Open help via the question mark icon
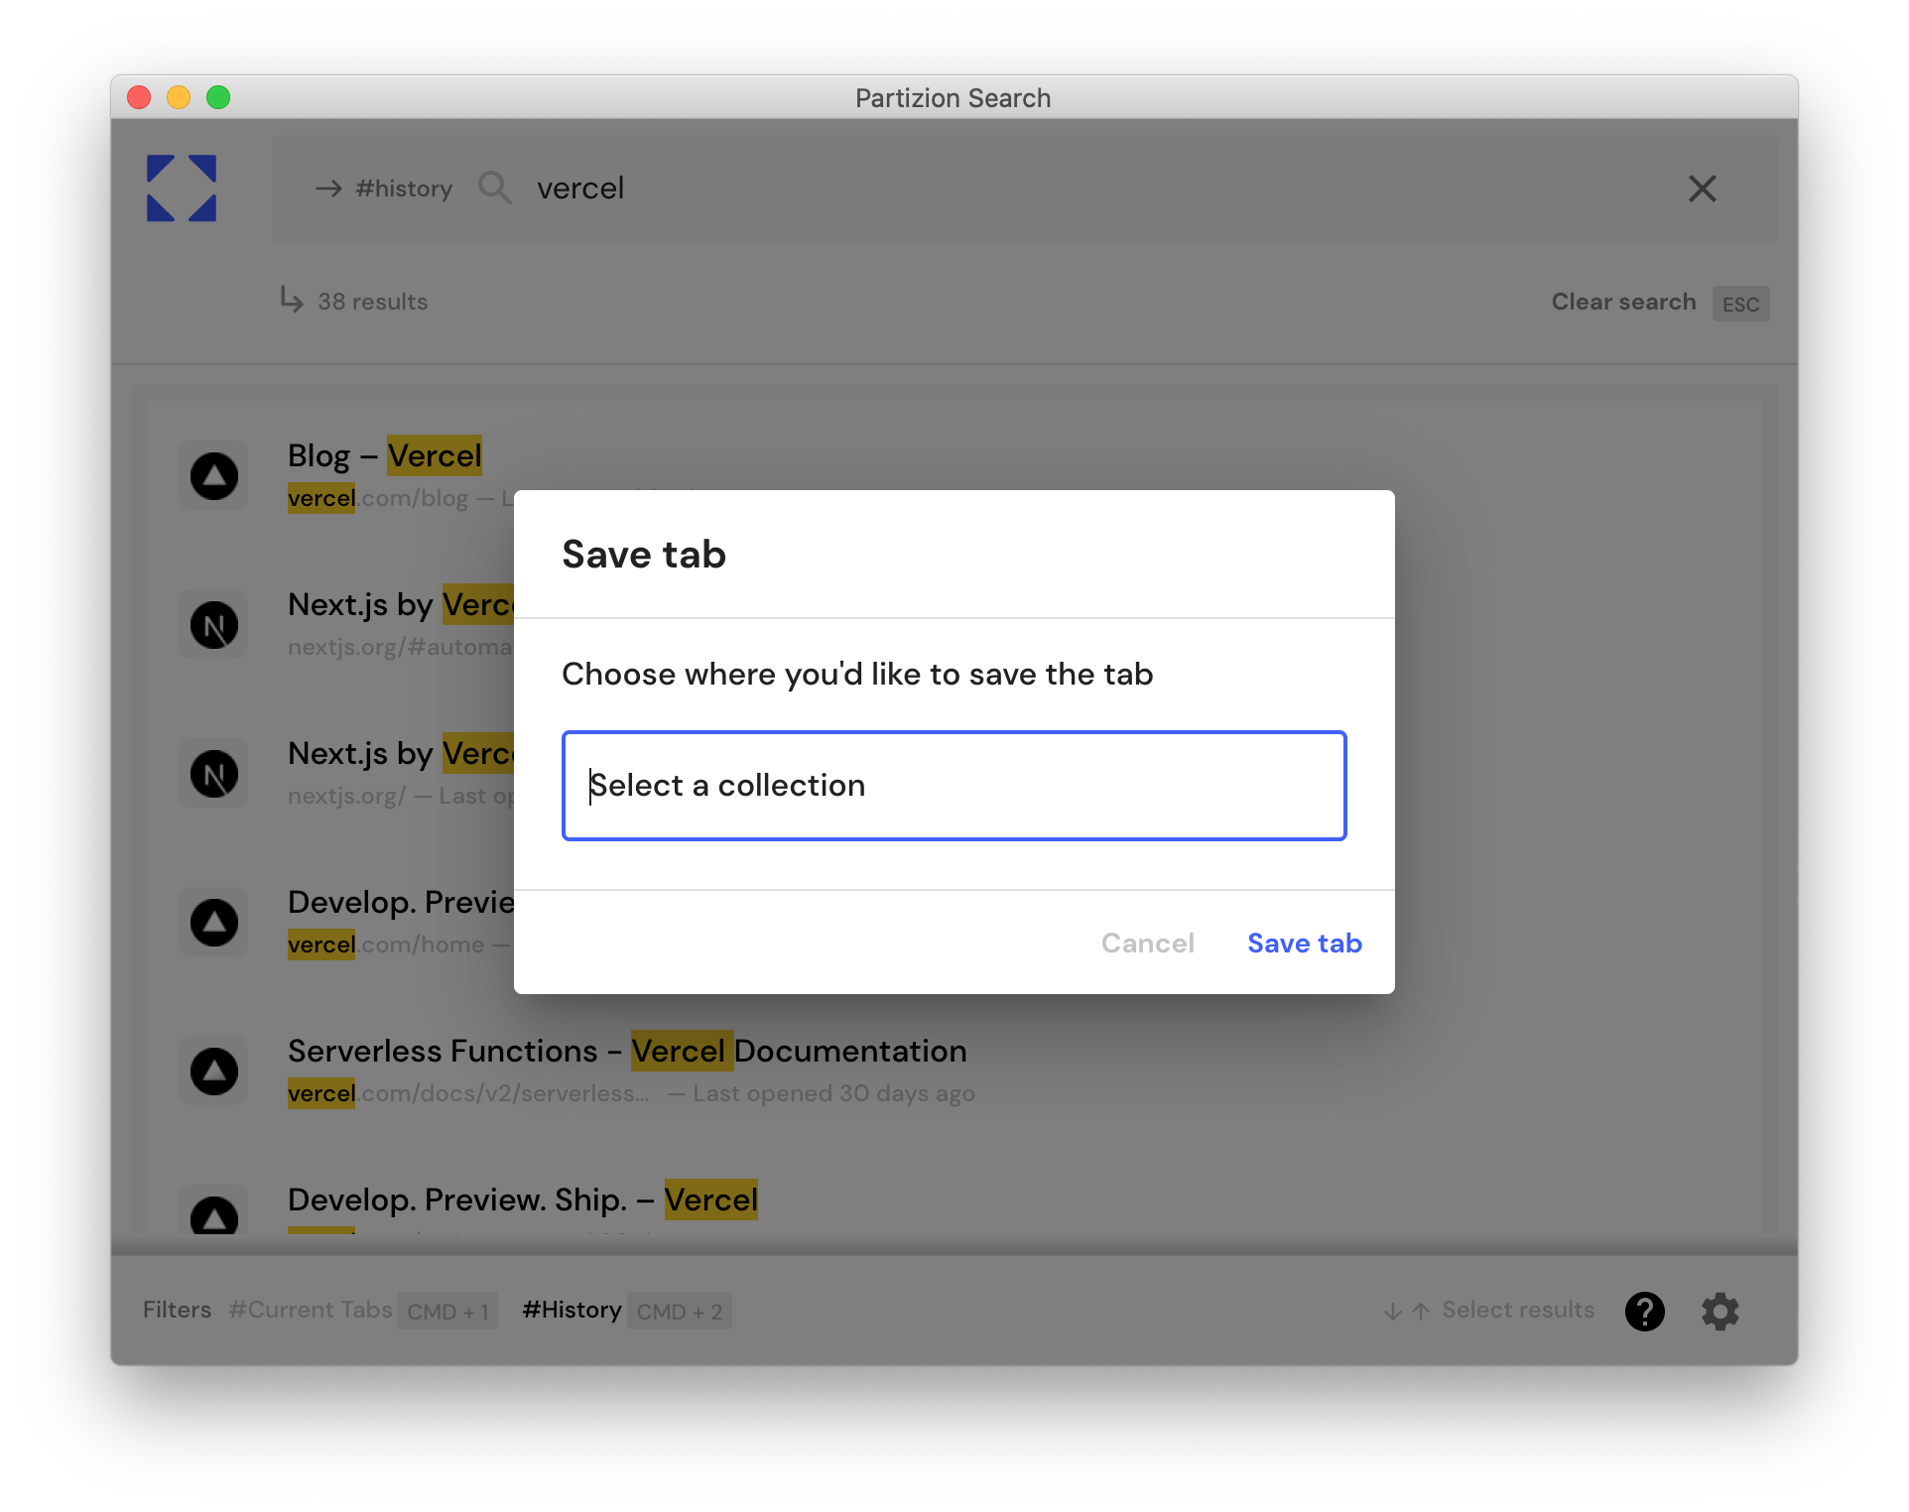The width and height of the screenshot is (1909, 1512). tap(1644, 1311)
